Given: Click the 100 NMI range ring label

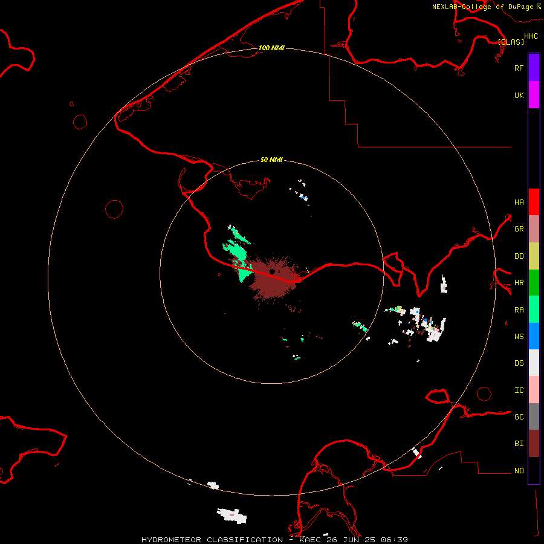Looking at the screenshot, I should click(x=271, y=48).
